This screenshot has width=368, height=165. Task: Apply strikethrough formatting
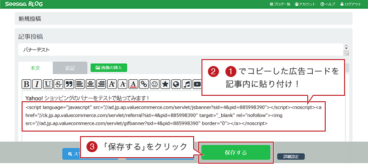coord(58,84)
